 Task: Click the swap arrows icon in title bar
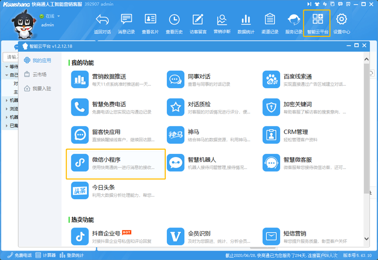click(x=325, y=4)
